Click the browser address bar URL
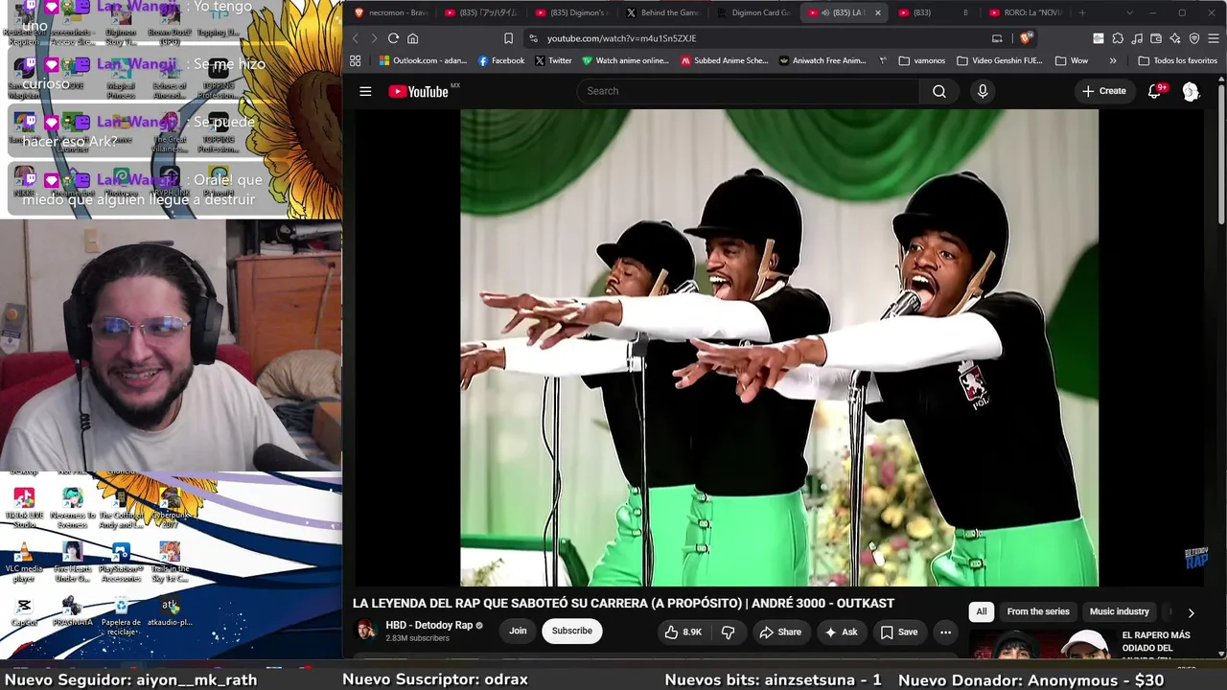The image size is (1227, 690). pyautogui.click(x=622, y=38)
